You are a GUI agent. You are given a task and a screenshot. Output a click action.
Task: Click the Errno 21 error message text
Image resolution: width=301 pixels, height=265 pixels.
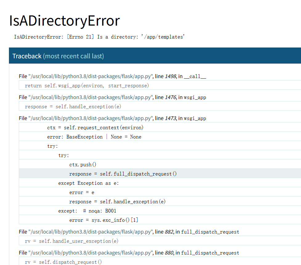click(x=99, y=37)
